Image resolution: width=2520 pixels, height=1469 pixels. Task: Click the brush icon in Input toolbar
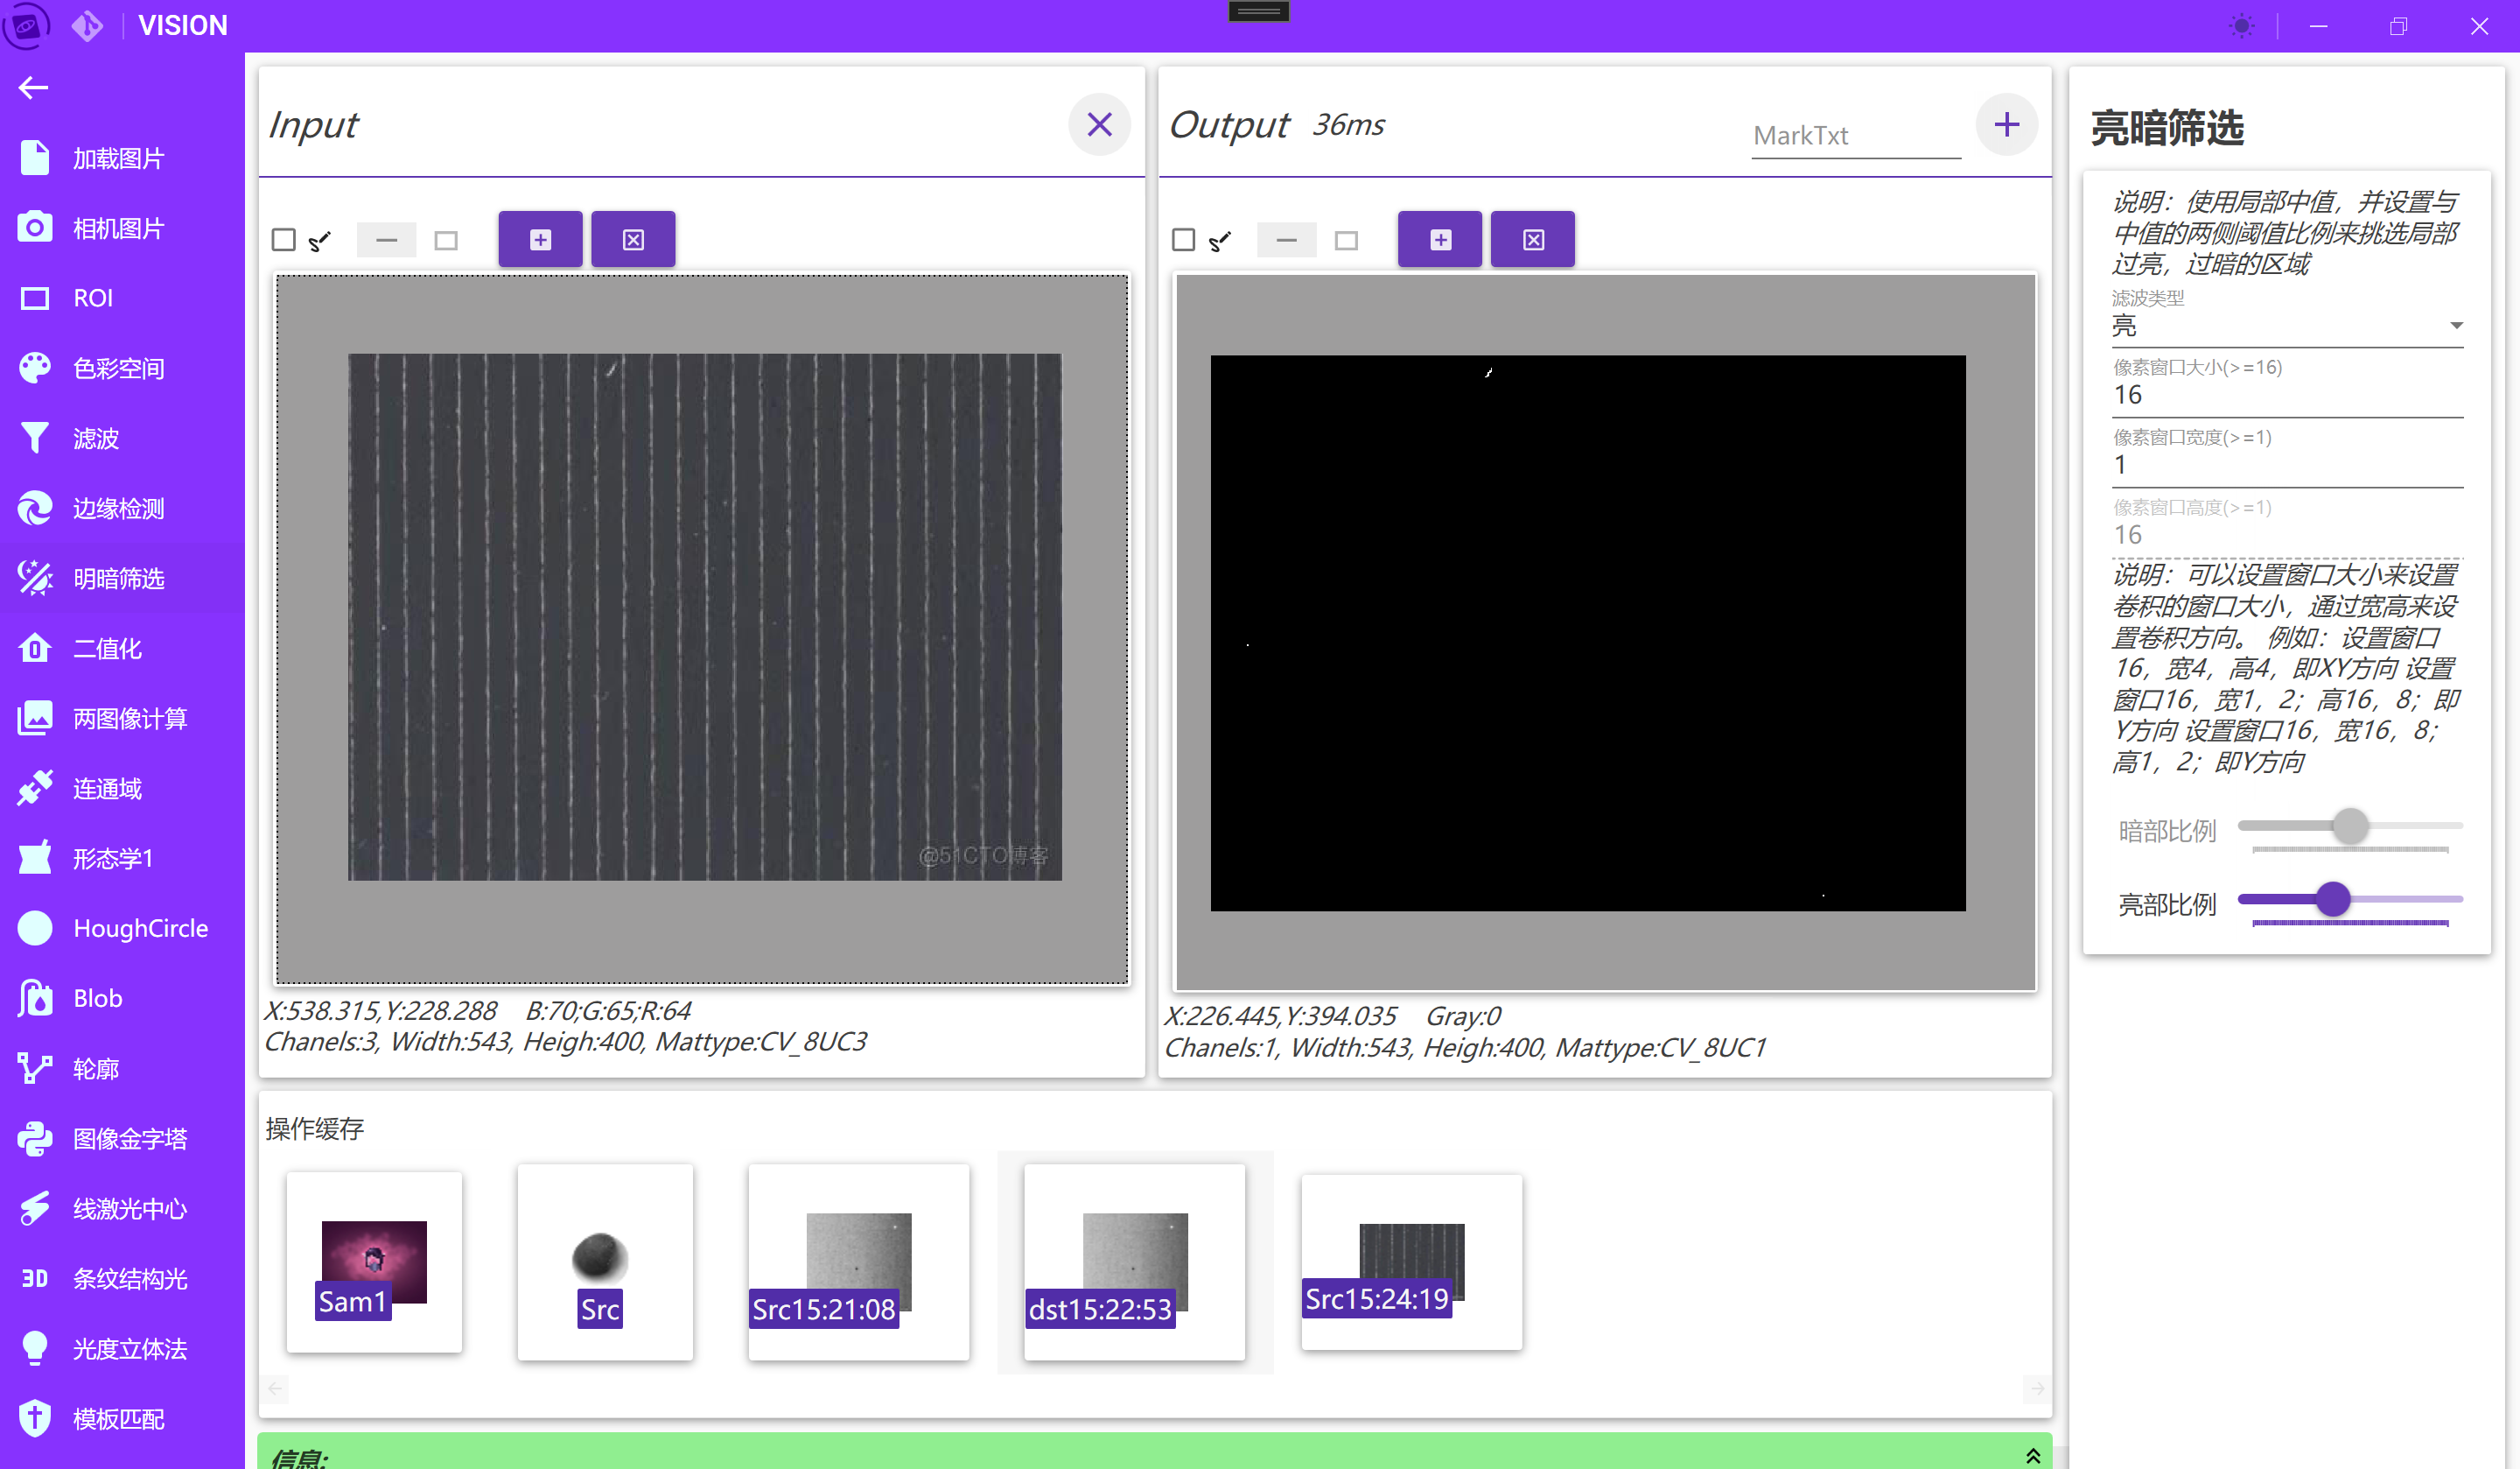tap(320, 240)
